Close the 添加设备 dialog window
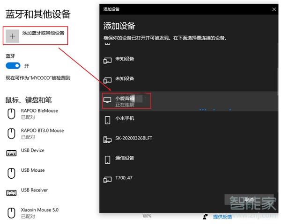Viewport: 281px width, 224px height. tap(274, 9)
